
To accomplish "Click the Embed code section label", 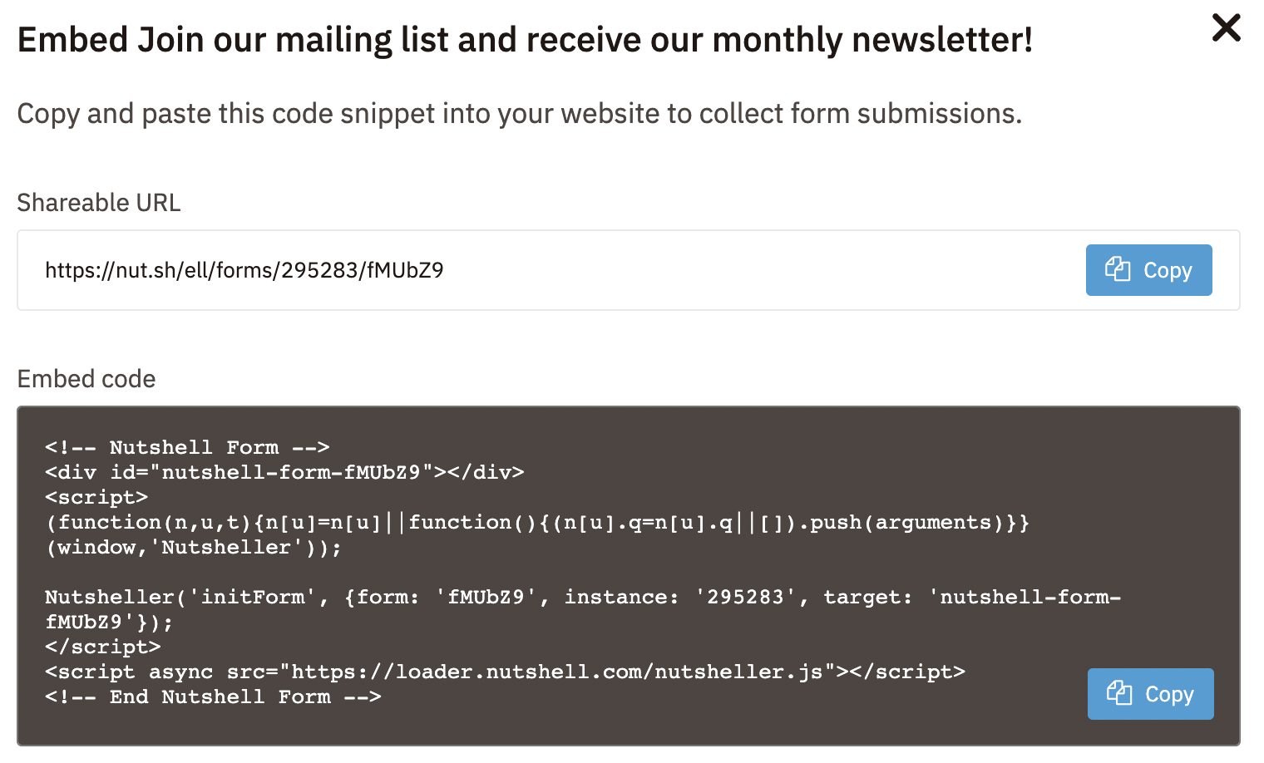I will [86, 379].
